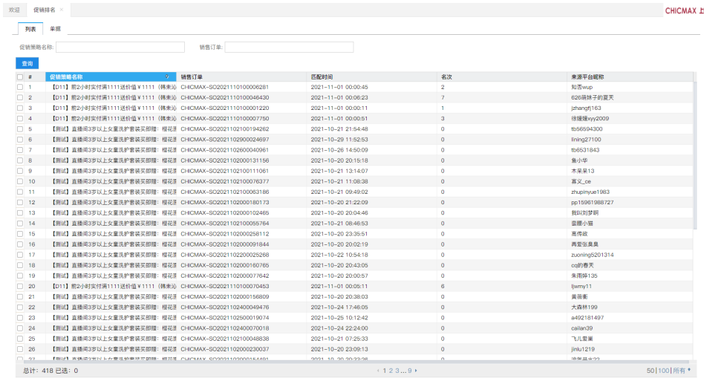Open the CHICMAX logo
This screenshot has width=704, height=381.
684,10
